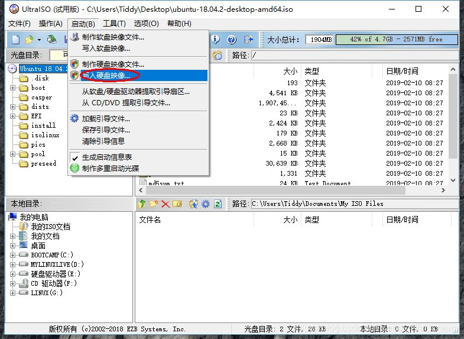The height and width of the screenshot is (339, 464).
Task: Select the .disk folder in disc tree
Action: click(x=40, y=78)
